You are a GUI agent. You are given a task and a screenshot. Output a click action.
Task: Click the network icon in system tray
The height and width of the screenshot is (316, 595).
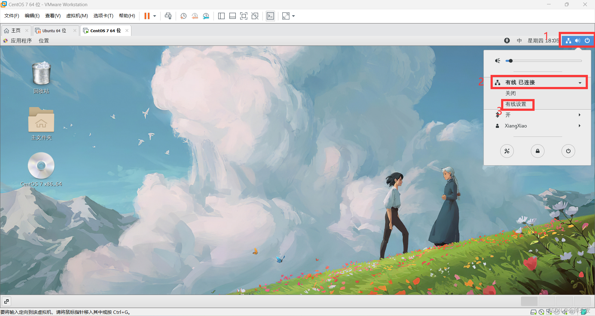(568, 41)
